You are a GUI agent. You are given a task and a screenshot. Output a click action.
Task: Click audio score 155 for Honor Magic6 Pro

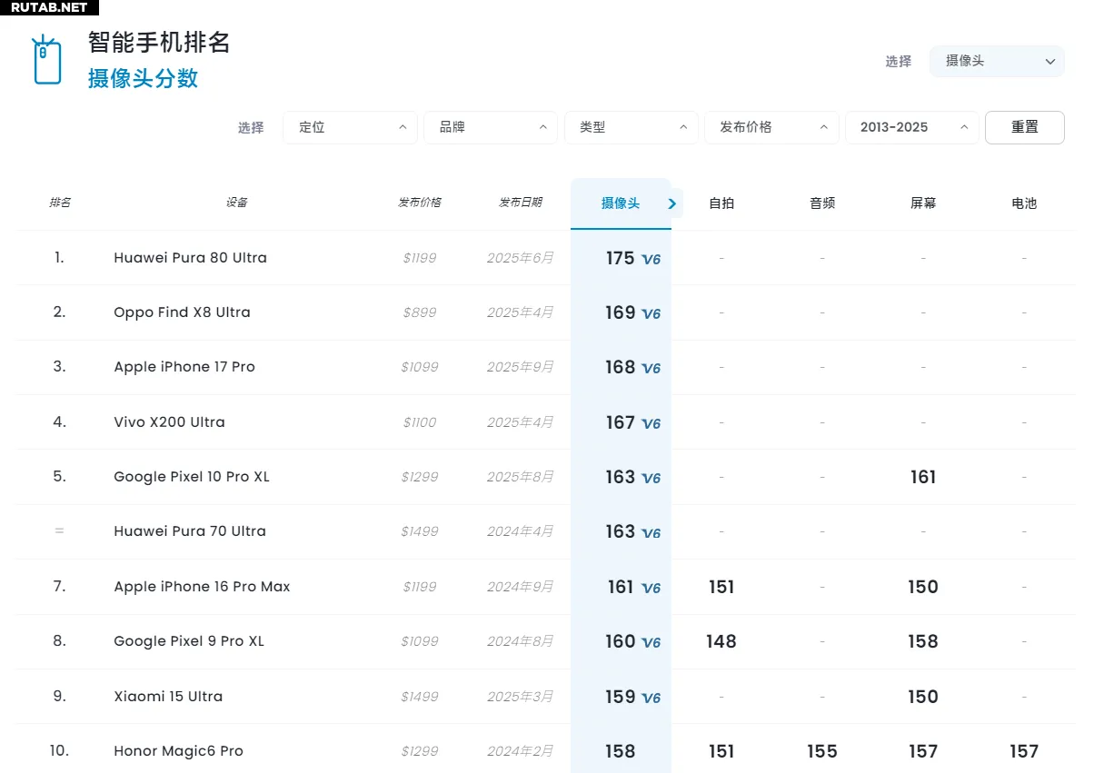click(x=822, y=751)
